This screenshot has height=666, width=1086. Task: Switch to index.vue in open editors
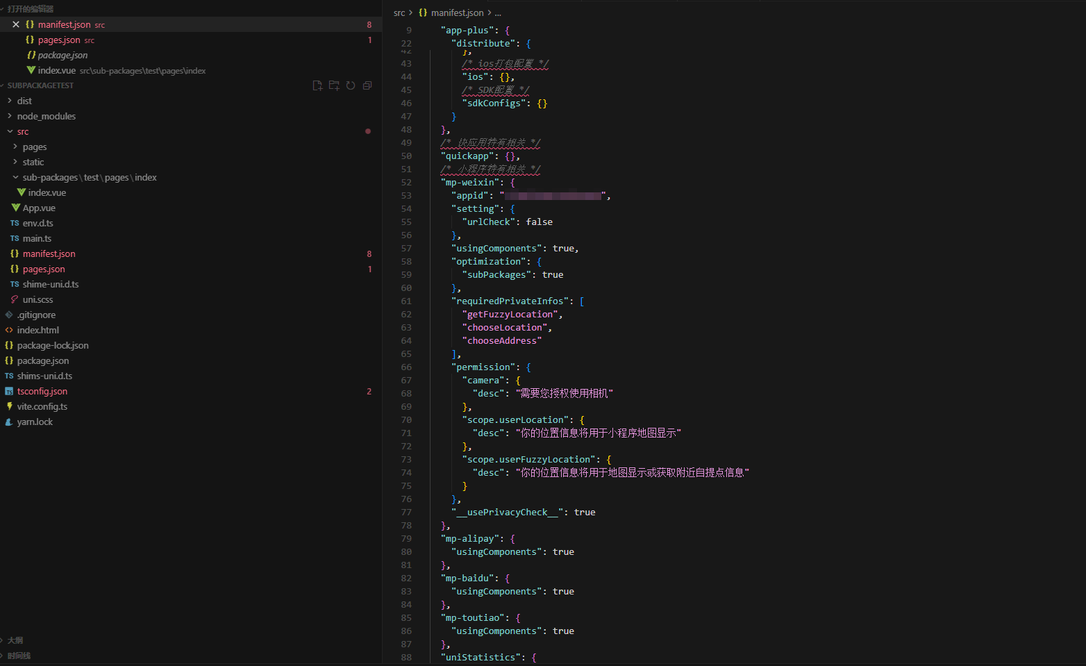56,70
